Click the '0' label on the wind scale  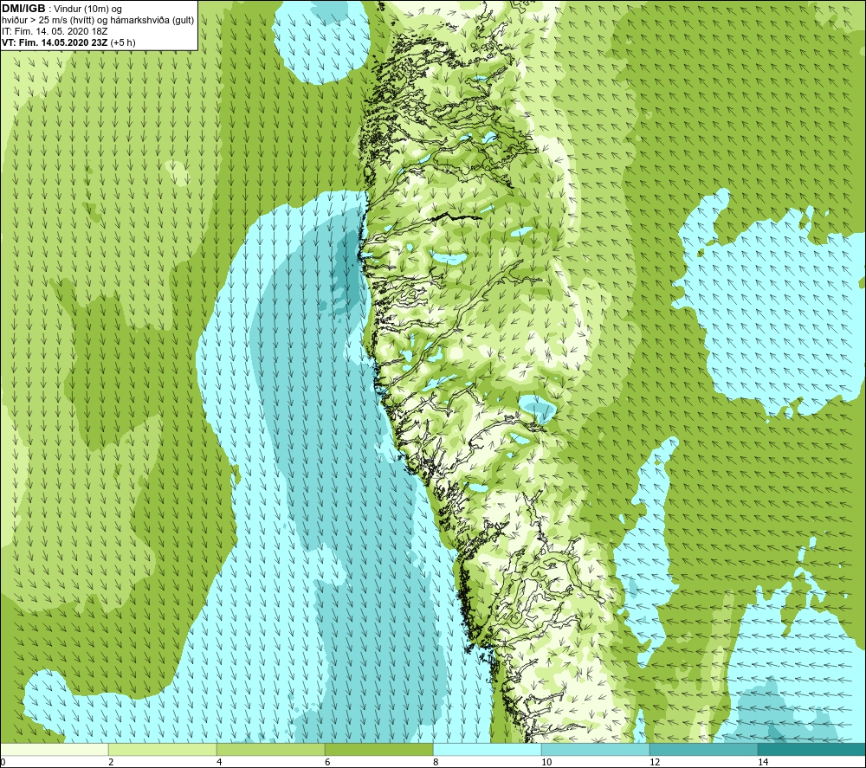coord(3,762)
